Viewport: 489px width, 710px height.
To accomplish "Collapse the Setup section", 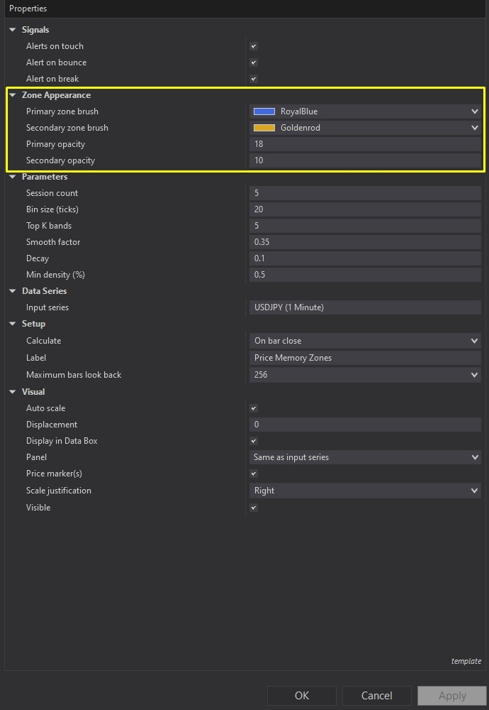I will 13,324.
